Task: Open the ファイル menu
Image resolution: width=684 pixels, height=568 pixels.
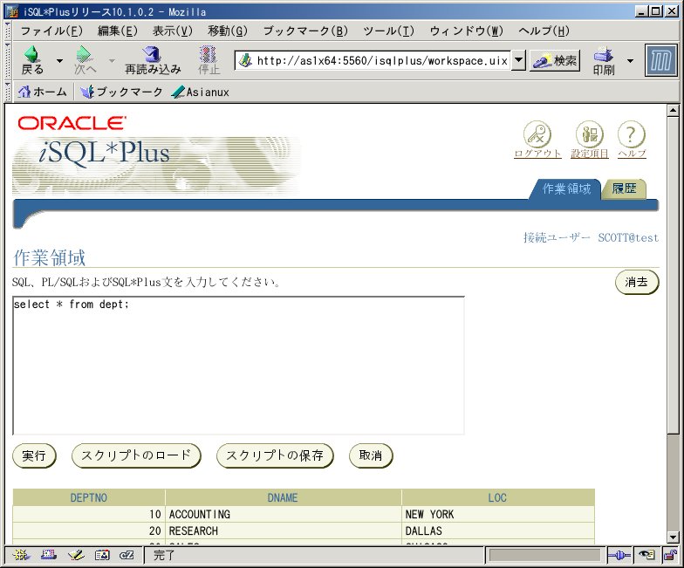Action: 51,31
